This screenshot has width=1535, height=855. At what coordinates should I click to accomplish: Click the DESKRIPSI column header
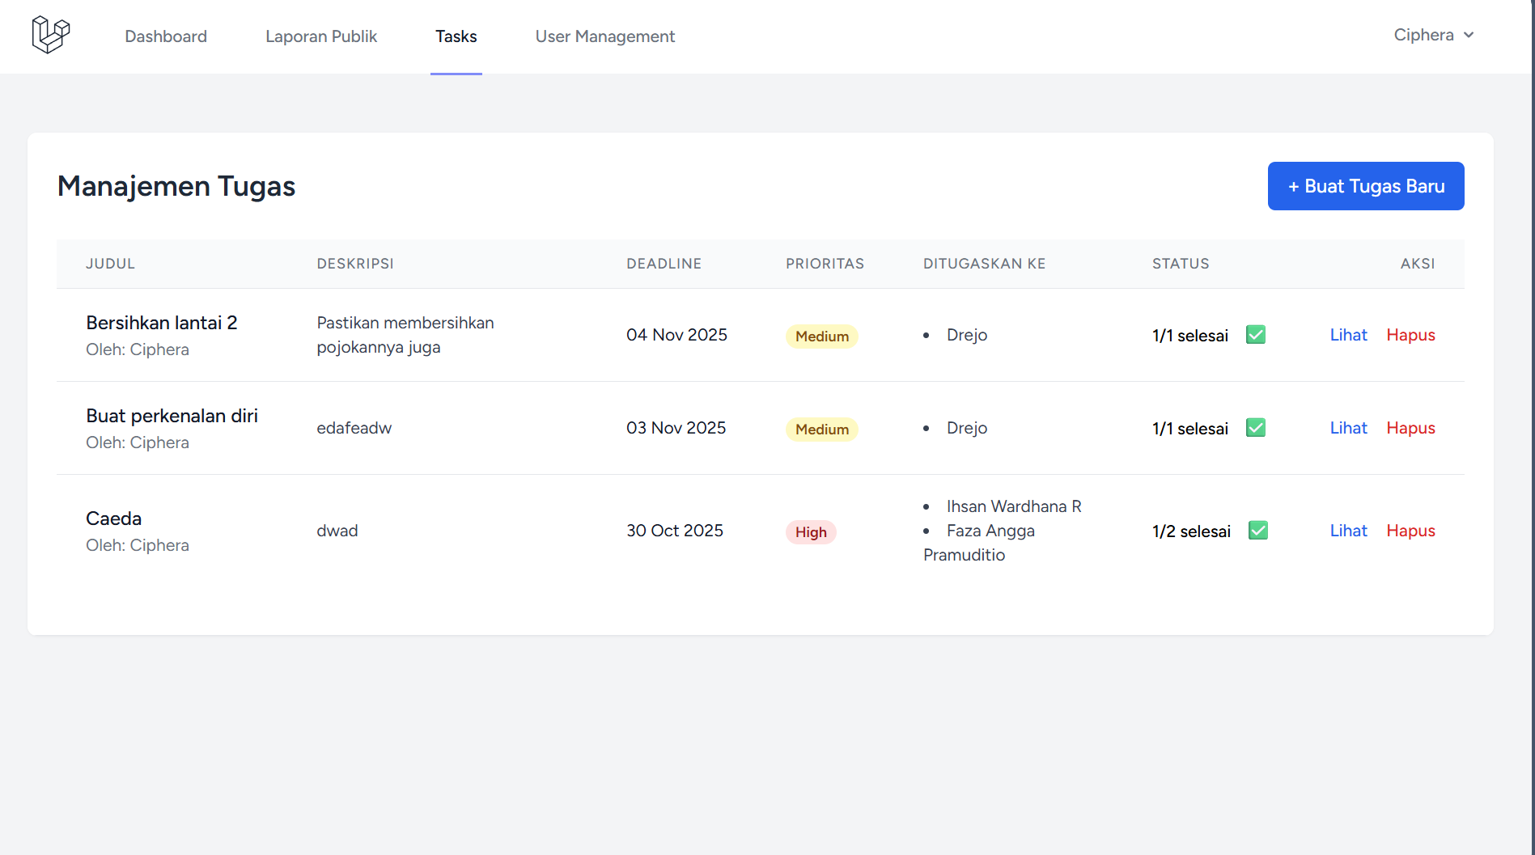click(x=355, y=264)
